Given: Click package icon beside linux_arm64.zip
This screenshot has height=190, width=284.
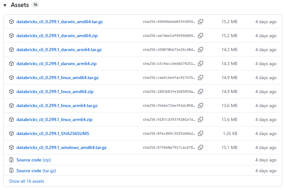Looking at the screenshot, I should 11,119.
